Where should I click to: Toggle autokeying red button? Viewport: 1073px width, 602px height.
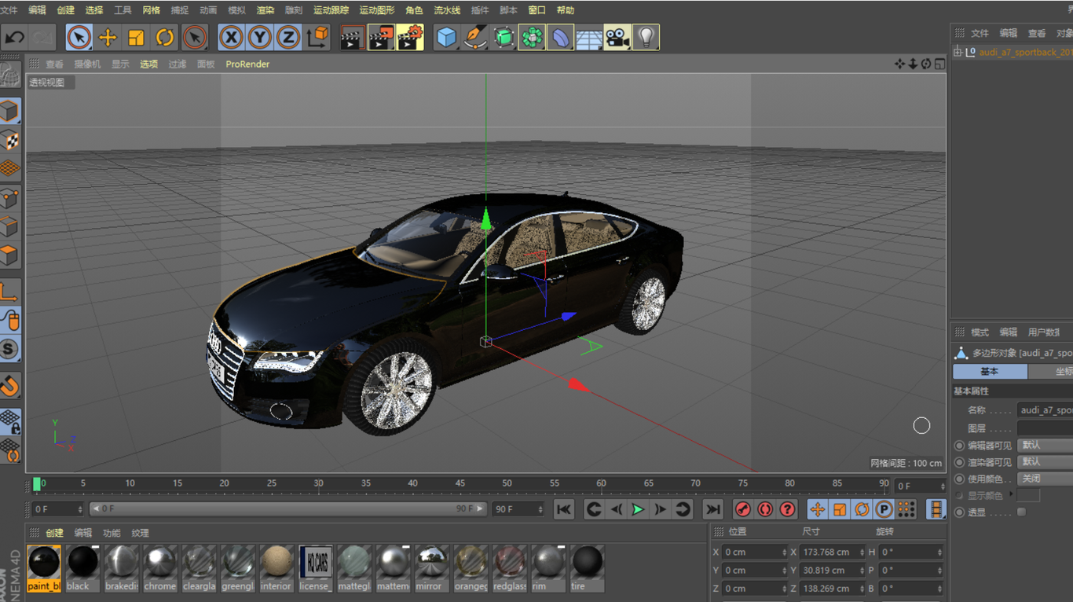click(x=765, y=509)
